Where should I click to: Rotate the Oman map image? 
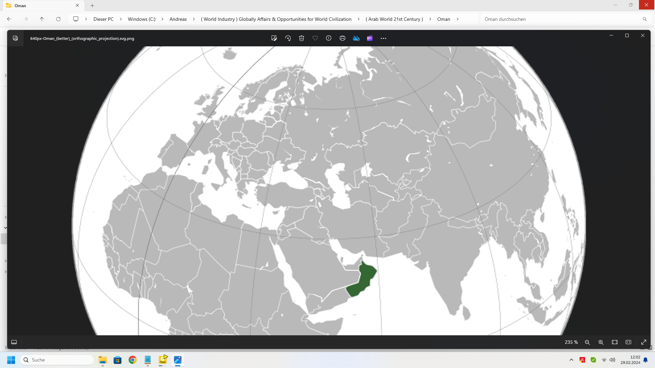click(x=288, y=38)
